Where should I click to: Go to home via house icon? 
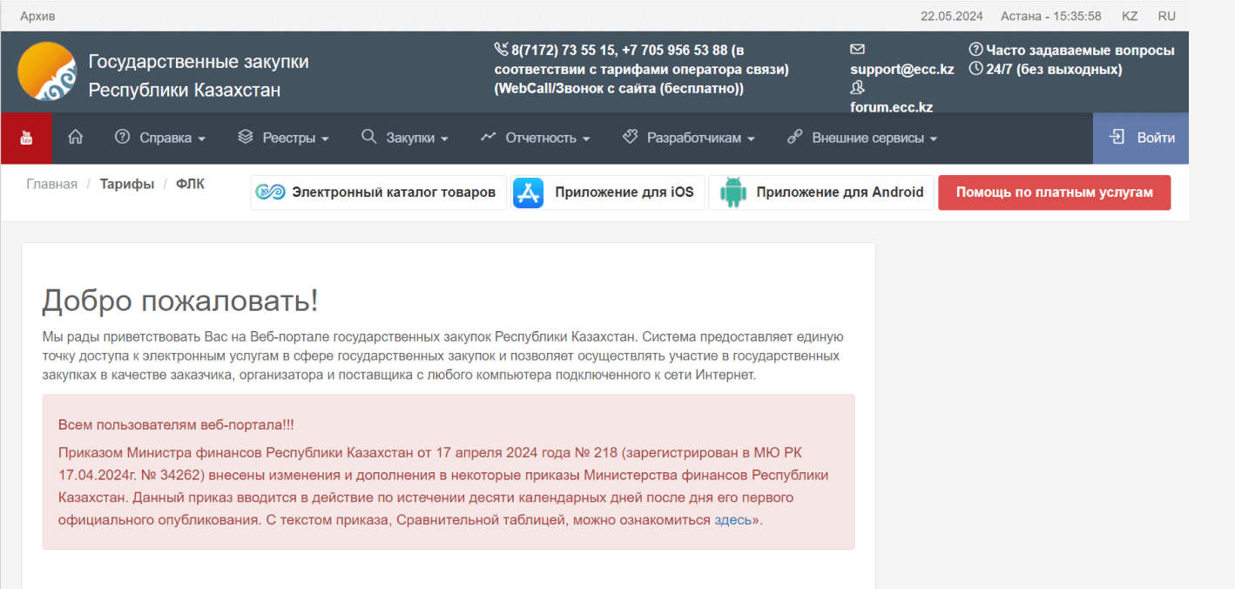click(76, 138)
